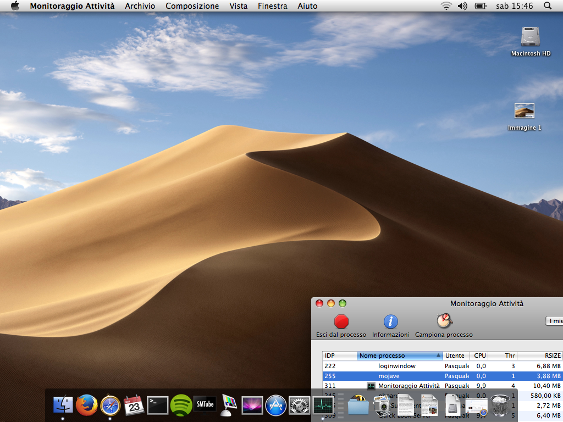Open the illustrated document icon in the Dock

pyautogui.click(x=429, y=406)
